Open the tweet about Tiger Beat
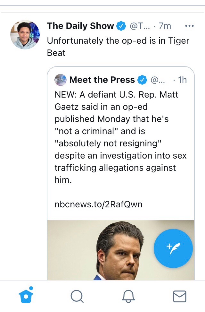Screen dimensions: 205x312 click(118, 47)
